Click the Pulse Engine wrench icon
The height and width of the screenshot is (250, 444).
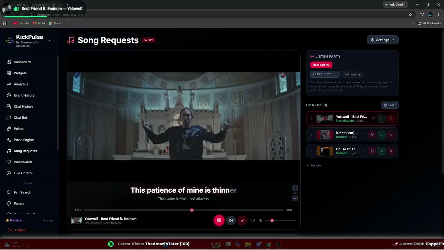click(9, 140)
